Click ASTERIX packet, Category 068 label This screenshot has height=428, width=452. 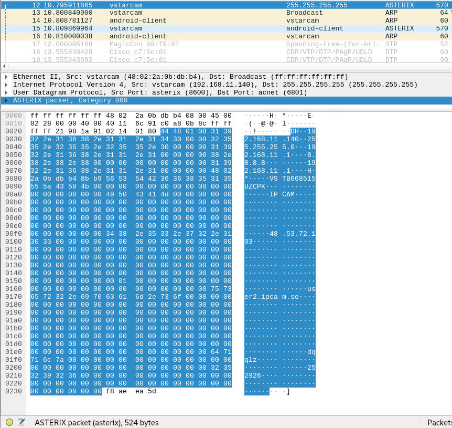[70, 100]
